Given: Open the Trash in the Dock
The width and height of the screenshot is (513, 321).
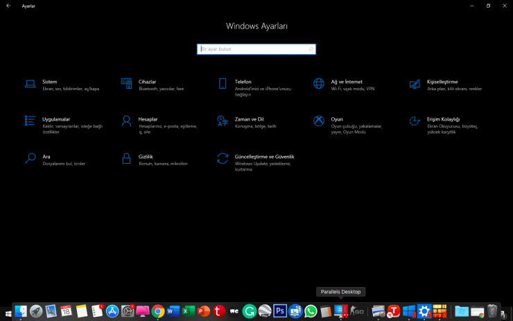Looking at the screenshot, I should (x=492, y=311).
